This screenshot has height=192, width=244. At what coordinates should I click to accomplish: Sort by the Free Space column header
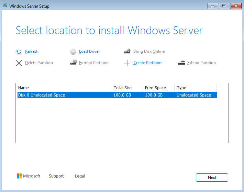pyautogui.click(x=158, y=88)
